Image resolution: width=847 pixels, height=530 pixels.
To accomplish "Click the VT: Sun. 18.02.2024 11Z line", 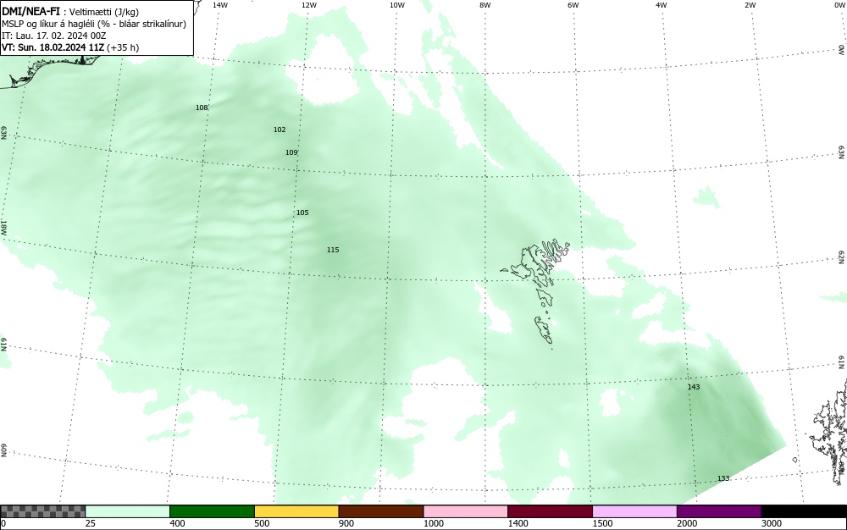I will tap(70, 47).
